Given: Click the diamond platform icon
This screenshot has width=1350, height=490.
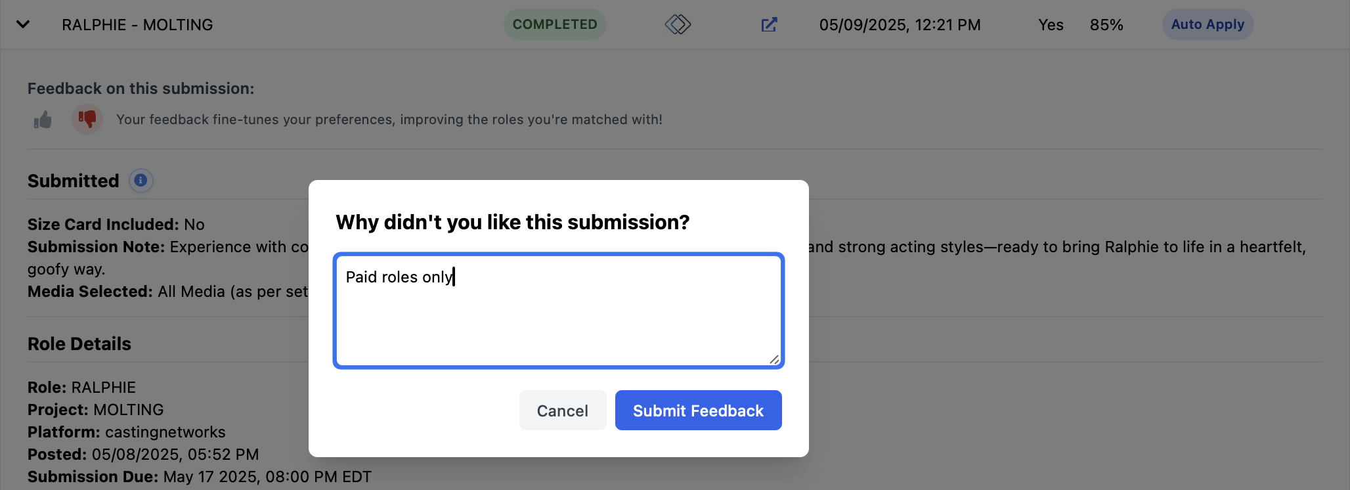Looking at the screenshot, I should coord(678,25).
